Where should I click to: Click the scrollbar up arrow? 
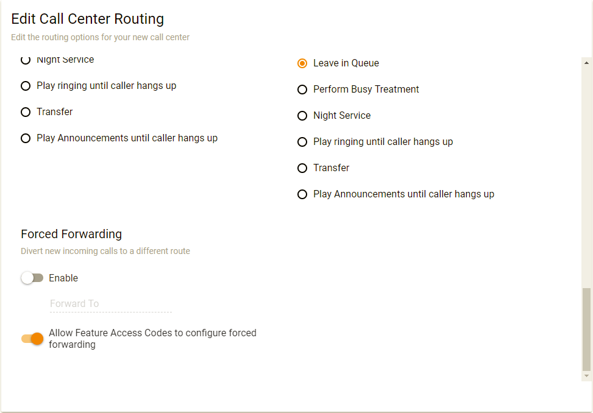click(586, 63)
